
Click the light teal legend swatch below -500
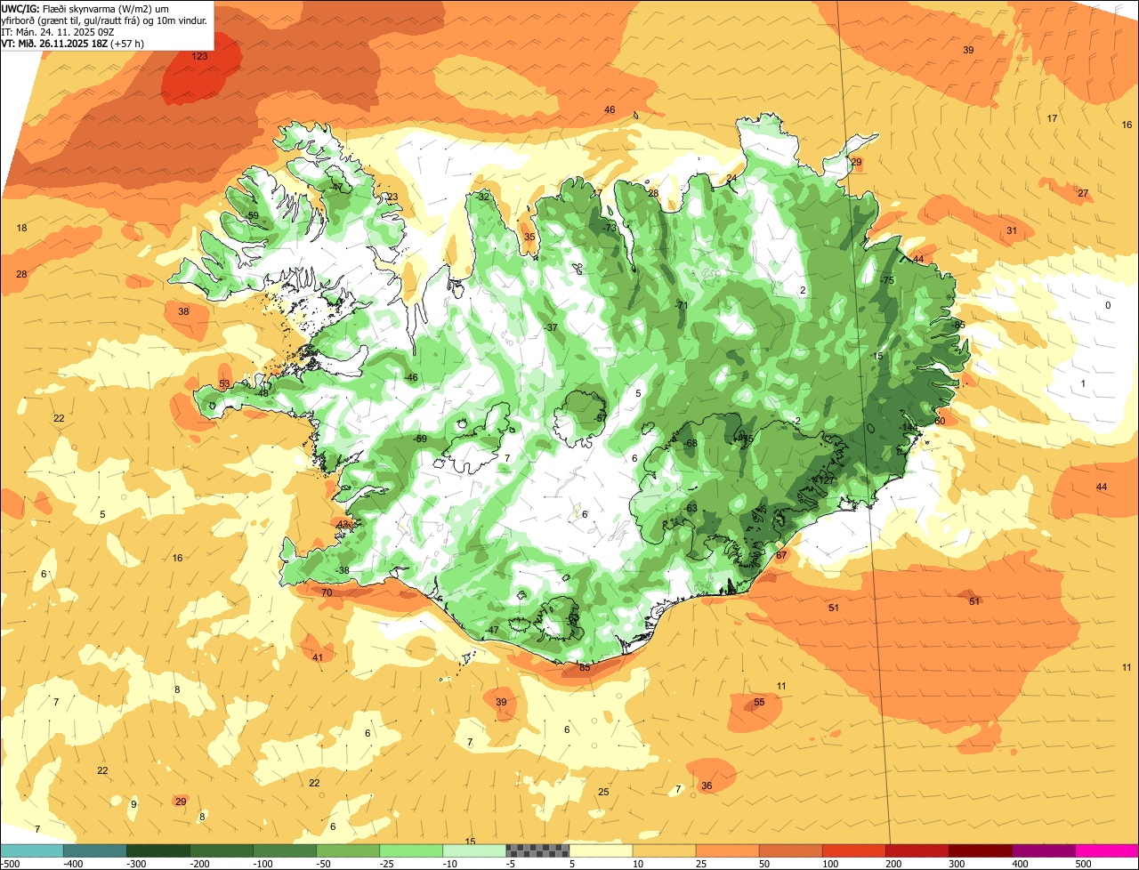31,850
